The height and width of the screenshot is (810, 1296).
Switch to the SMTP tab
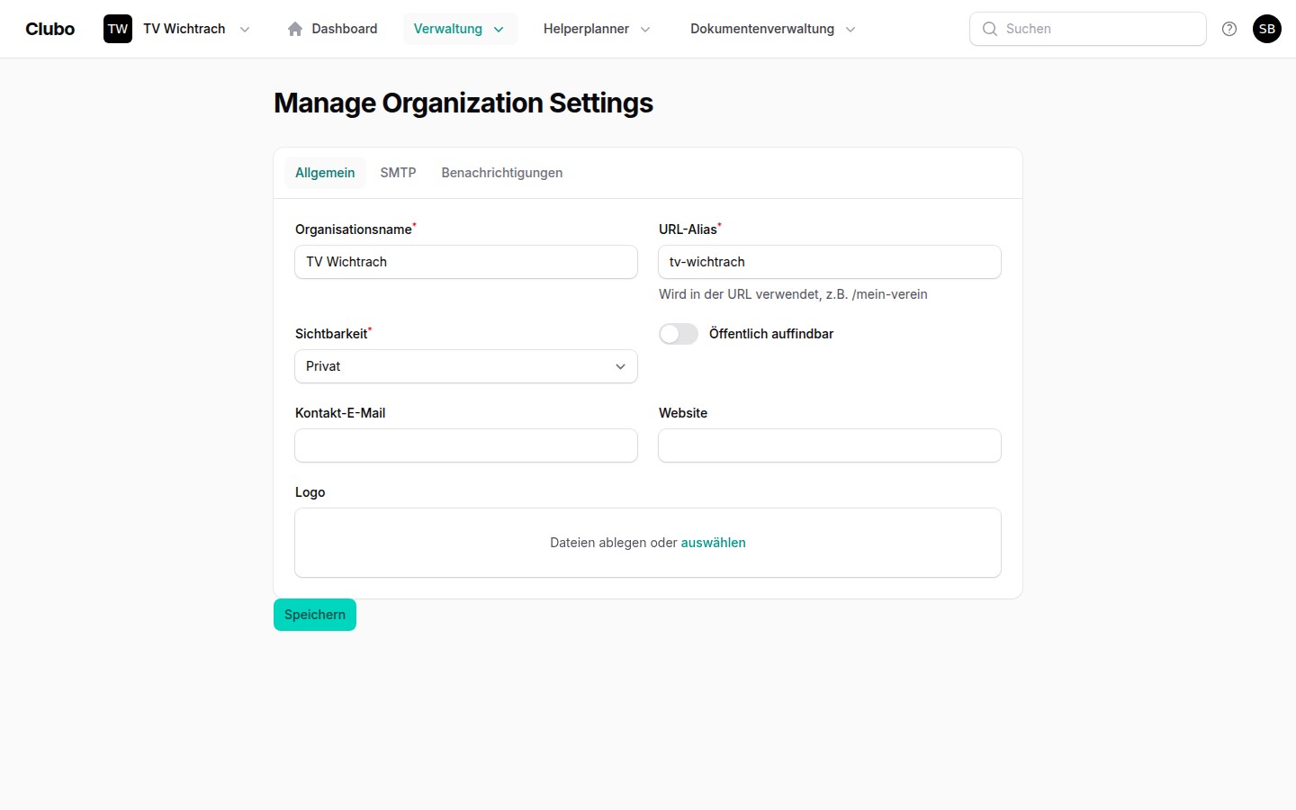coord(398,173)
